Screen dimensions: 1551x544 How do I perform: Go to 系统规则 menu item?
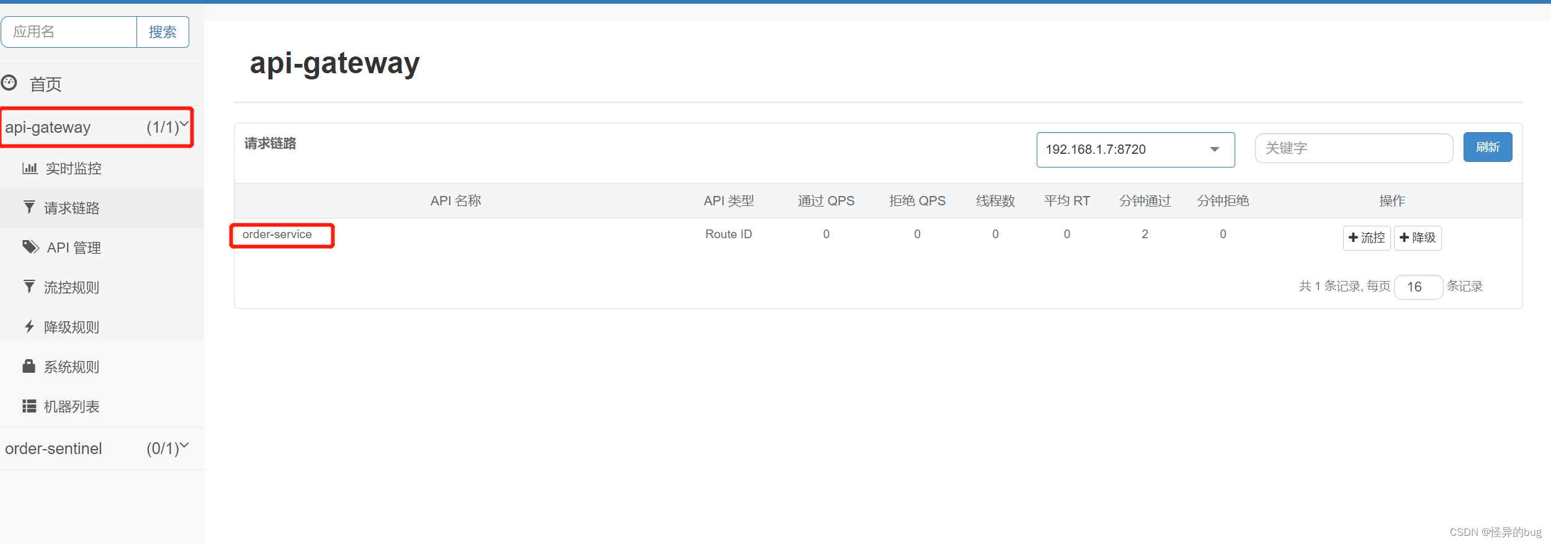[102, 367]
